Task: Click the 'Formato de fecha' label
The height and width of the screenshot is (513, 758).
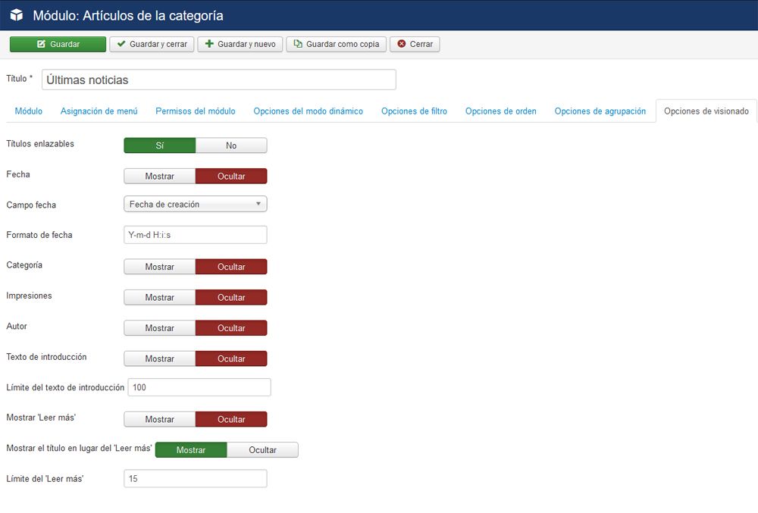Action: (x=39, y=235)
